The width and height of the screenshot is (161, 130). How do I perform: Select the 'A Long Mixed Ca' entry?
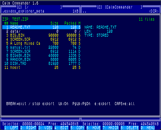[41, 43]
